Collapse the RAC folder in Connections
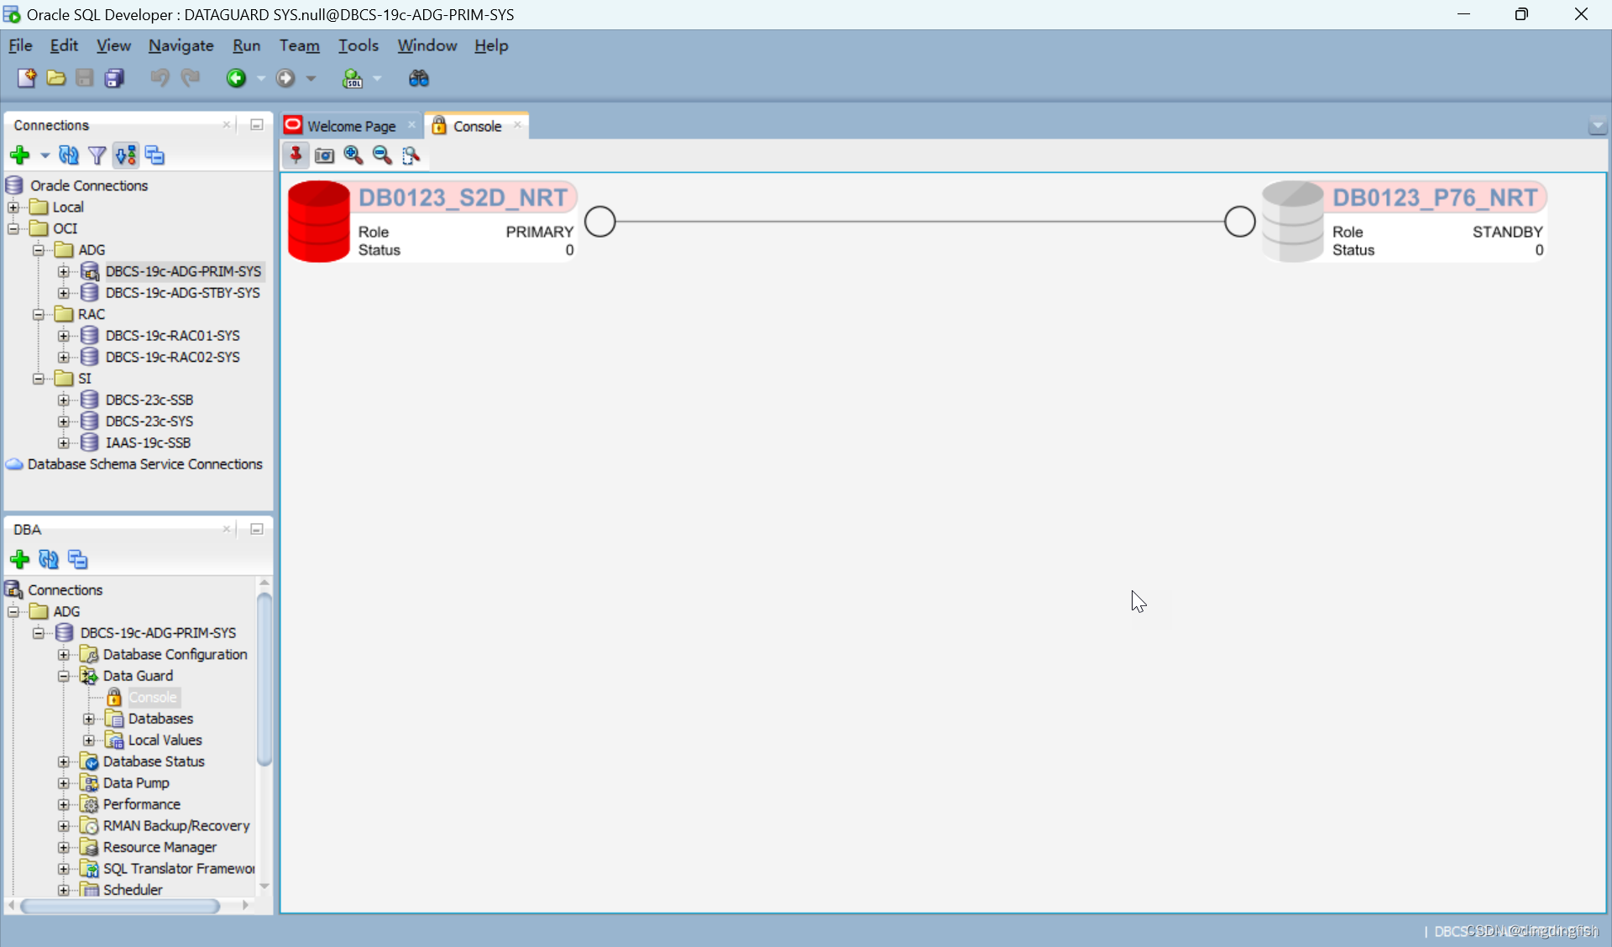 pos(39,314)
